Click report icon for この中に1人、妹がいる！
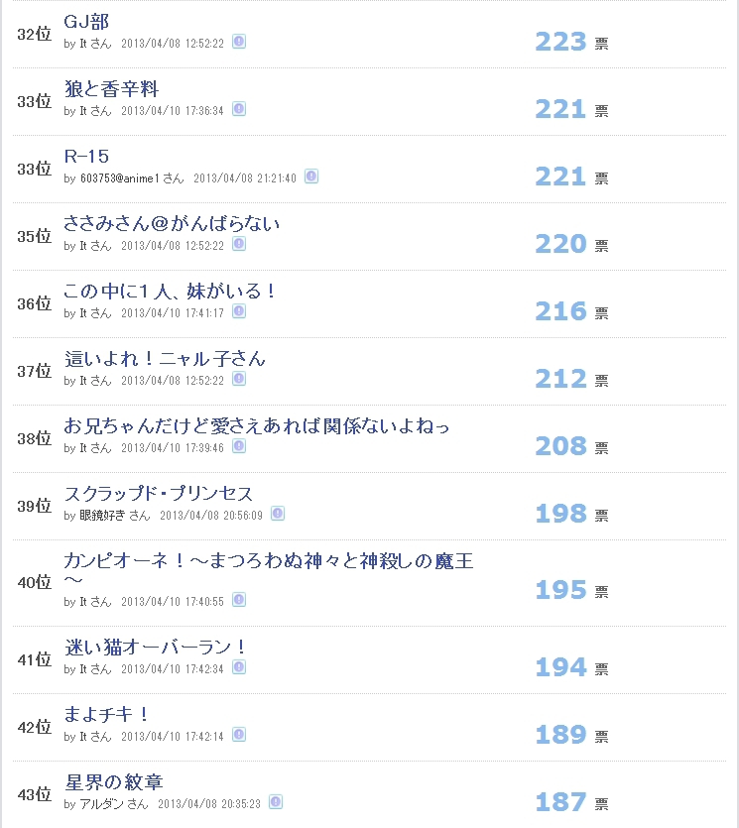This screenshot has width=739, height=828. pos(239,311)
